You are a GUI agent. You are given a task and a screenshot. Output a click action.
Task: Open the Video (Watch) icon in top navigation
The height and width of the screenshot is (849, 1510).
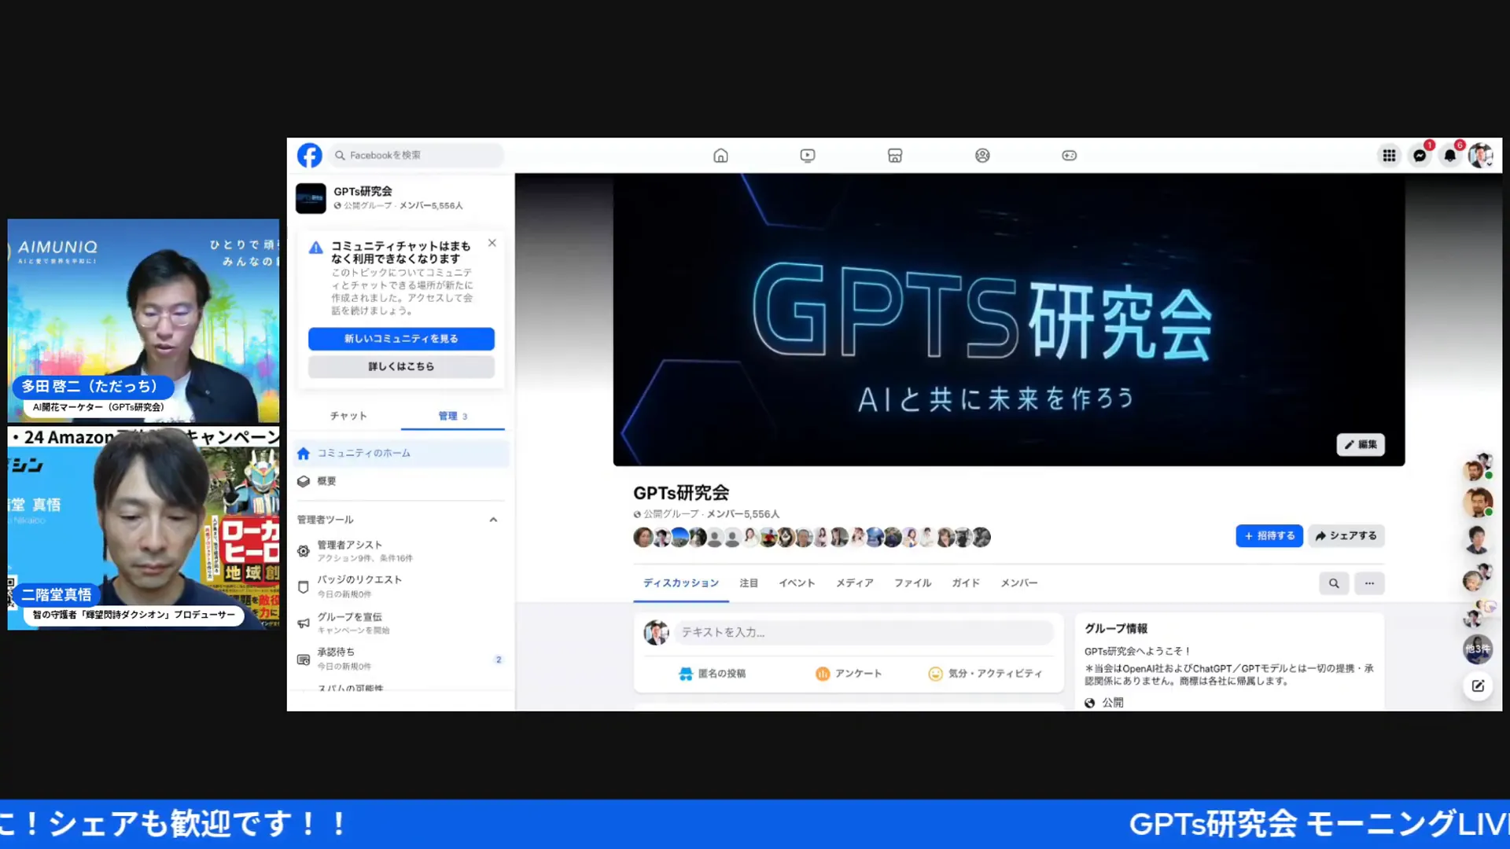(808, 156)
